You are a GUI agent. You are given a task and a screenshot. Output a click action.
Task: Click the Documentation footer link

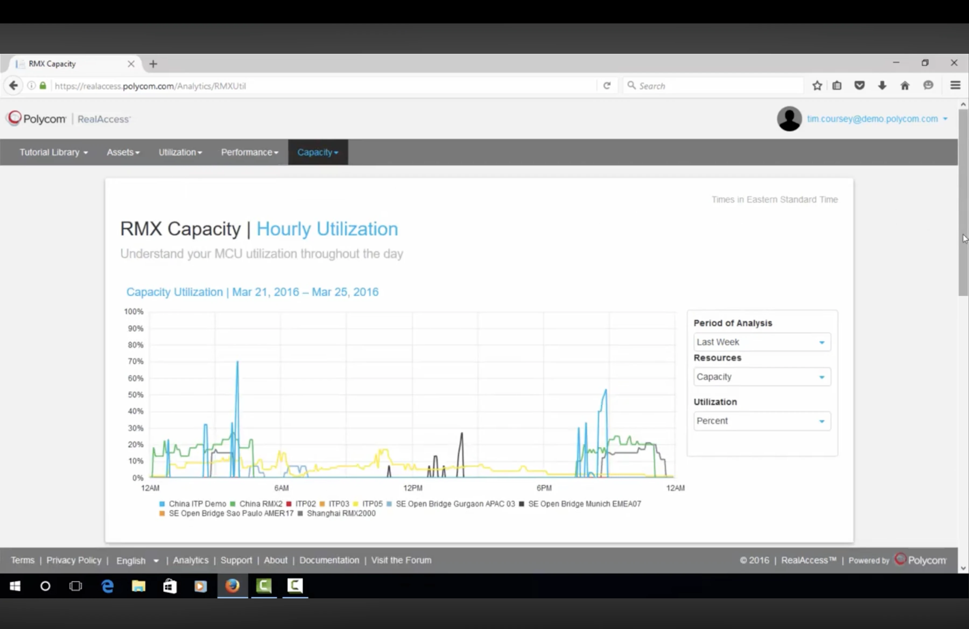329,560
